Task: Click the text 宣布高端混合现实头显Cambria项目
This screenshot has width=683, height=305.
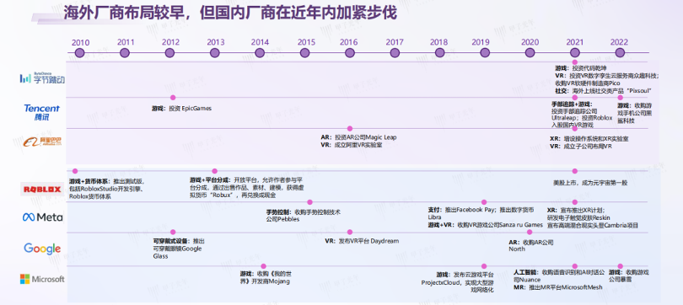Action: click(x=593, y=225)
